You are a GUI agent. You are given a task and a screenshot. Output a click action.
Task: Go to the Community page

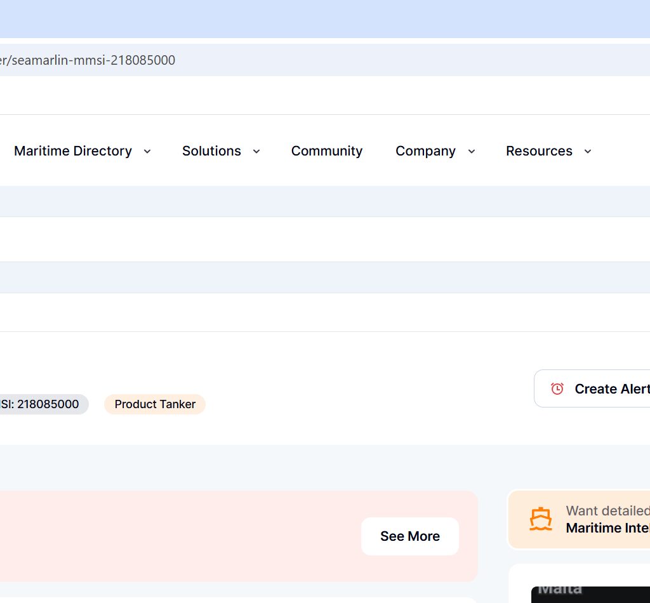coord(327,151)
